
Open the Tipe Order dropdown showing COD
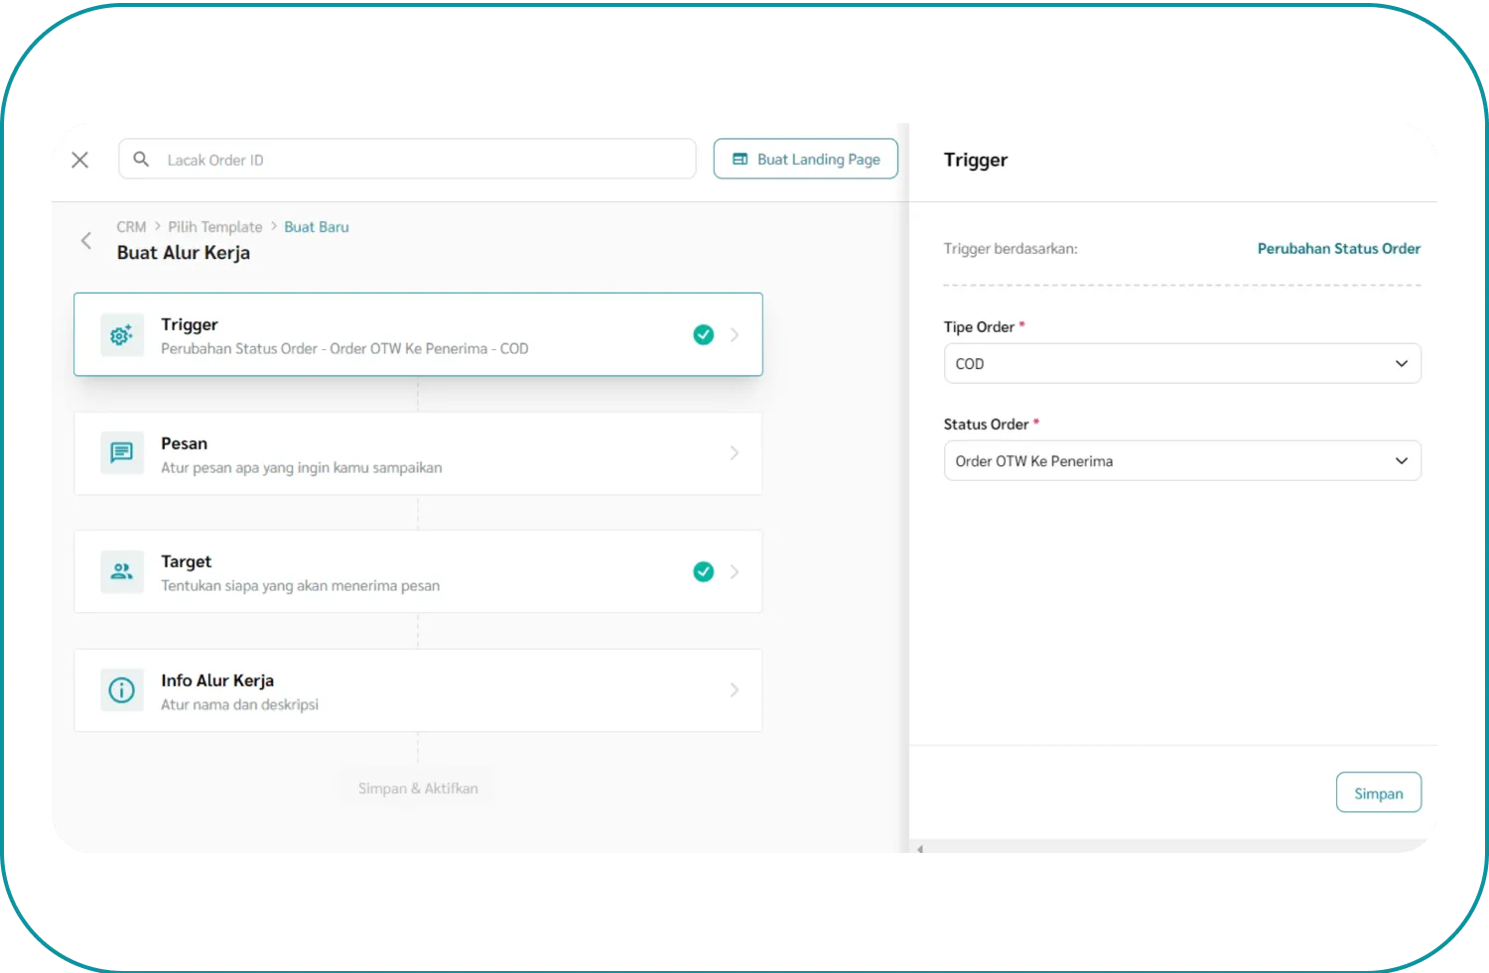(1182, 364)
